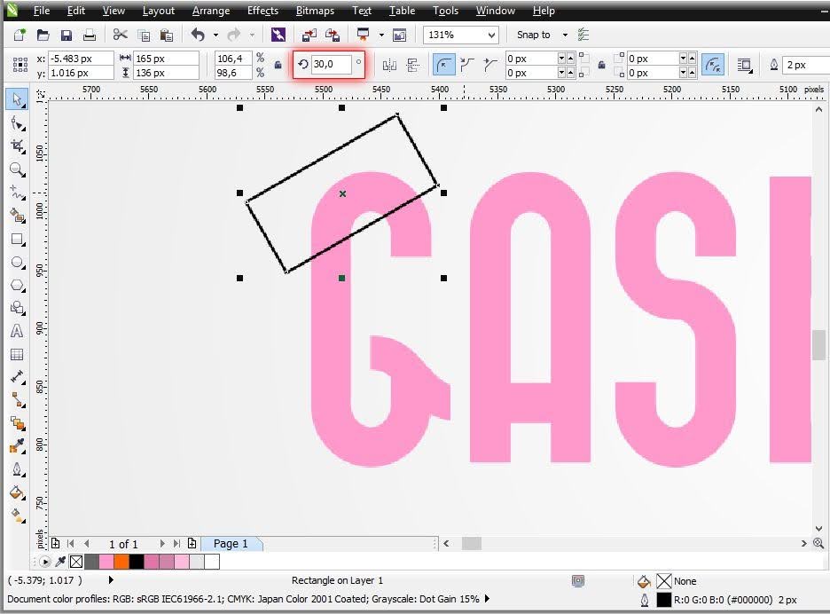Click the rotation angle input field
The height and width of the screenshot is (614, 830).
coord(331,64)
